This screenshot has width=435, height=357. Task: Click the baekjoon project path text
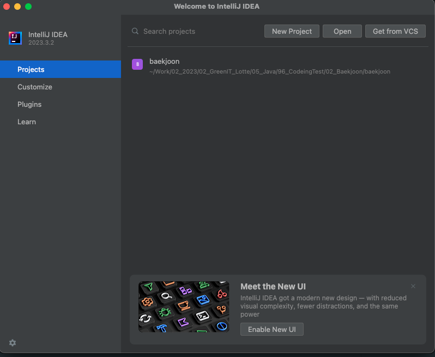270,71
